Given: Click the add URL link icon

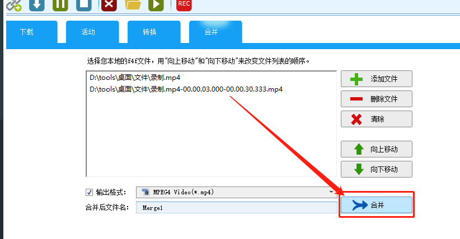Looking at the screenshot, I should pyautogui.click(x=14, y=5).
